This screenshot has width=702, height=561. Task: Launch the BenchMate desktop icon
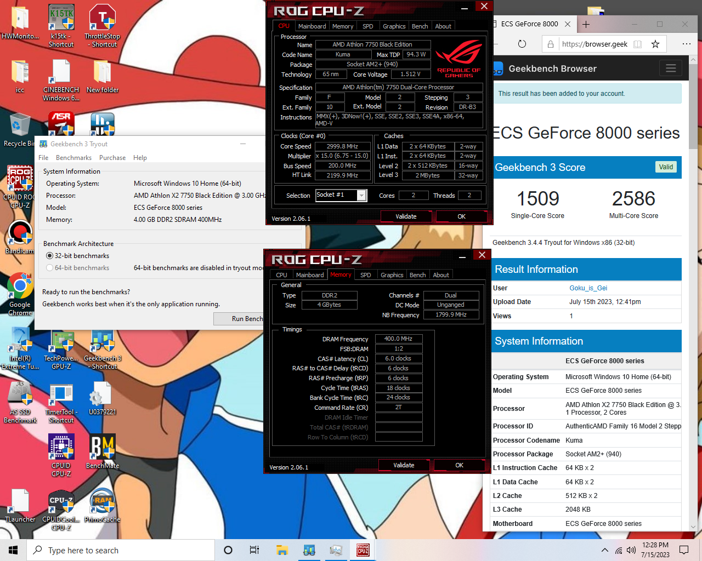point(102,451)
